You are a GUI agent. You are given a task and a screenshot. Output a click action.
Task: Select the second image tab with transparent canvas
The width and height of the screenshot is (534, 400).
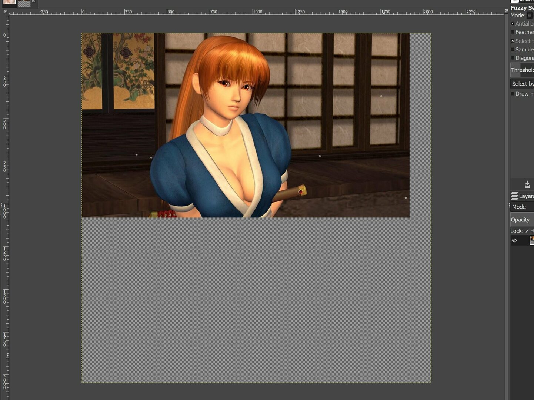(x=24, y=3)
